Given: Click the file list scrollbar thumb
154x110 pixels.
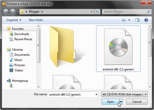Looking at the screenshot, I should [x=150, y=42].
